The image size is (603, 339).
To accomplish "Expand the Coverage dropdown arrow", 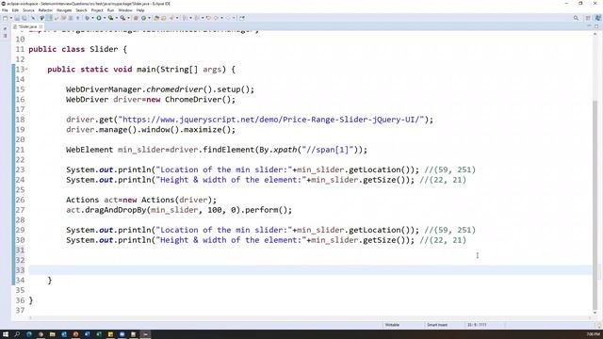I will click(x=117, y=18).
